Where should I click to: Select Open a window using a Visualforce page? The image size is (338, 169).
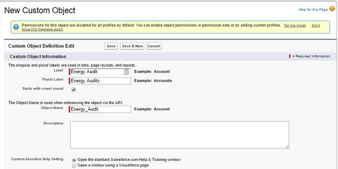click(74, 165)
